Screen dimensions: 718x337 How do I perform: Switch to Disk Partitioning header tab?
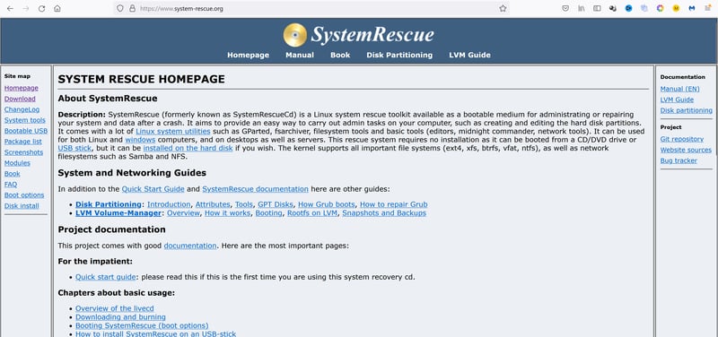pyautogui.click(x=399, y=55)
